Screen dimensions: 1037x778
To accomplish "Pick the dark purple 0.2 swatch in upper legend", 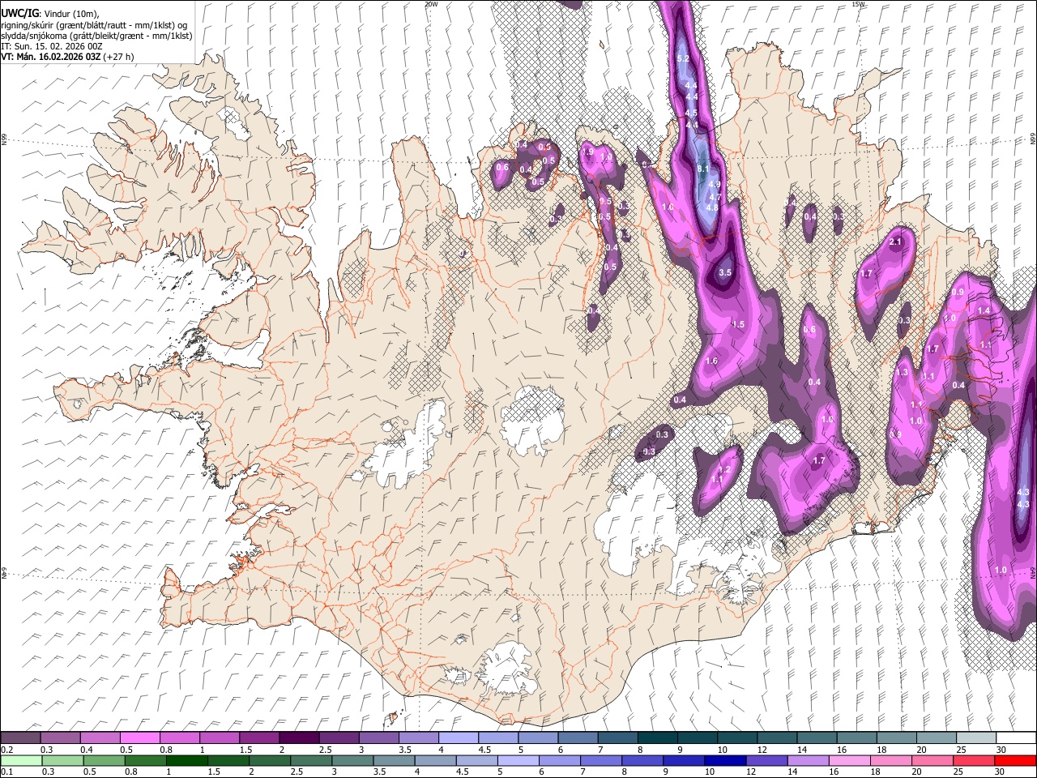I will [20, 737].
